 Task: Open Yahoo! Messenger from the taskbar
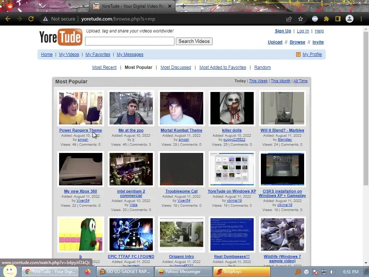183,272
